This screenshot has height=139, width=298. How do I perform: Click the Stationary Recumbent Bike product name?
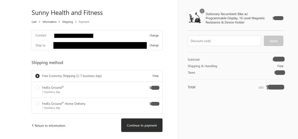click(235, 18)
